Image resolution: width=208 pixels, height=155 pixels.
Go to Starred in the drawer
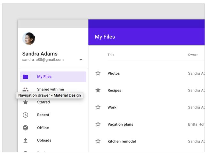pyautogui.click(x=44, y=102)
